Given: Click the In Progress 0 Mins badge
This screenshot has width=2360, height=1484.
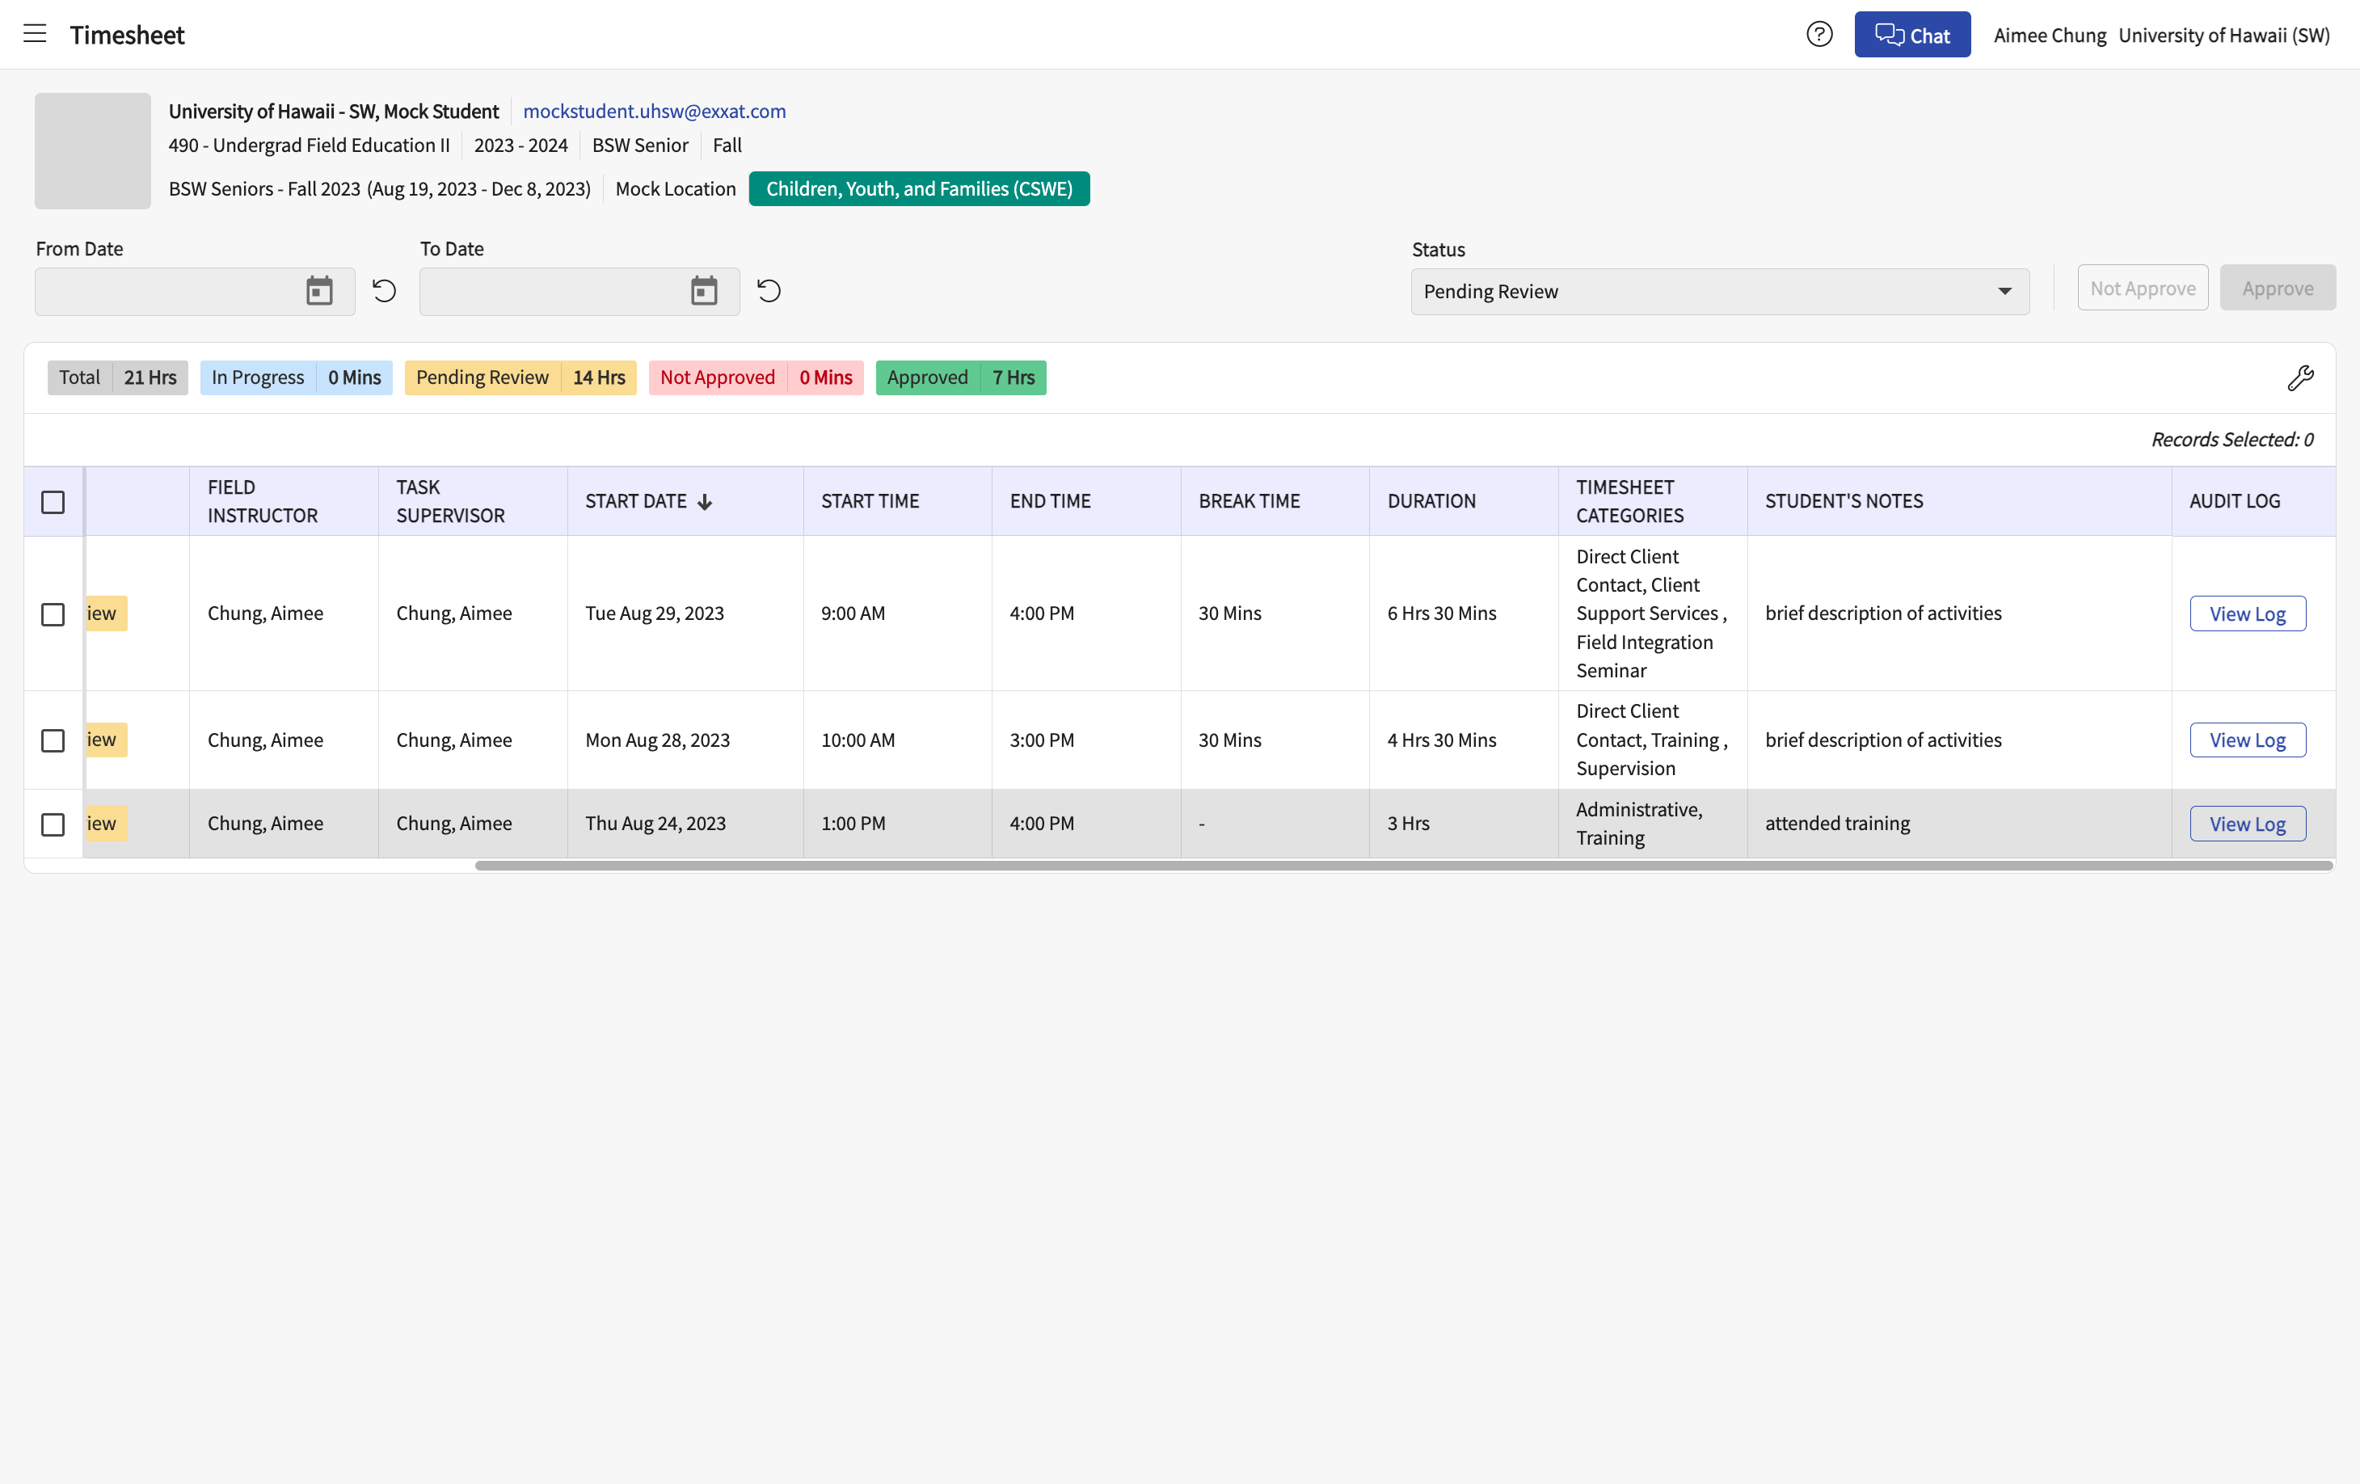Looking at the screenshot, I should [296, 377].
